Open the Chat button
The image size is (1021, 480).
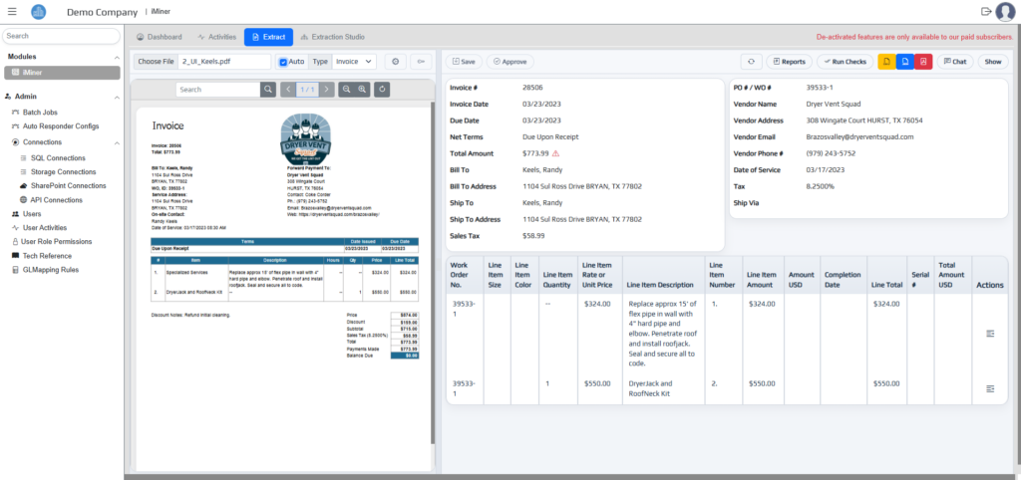pos(954,62)
